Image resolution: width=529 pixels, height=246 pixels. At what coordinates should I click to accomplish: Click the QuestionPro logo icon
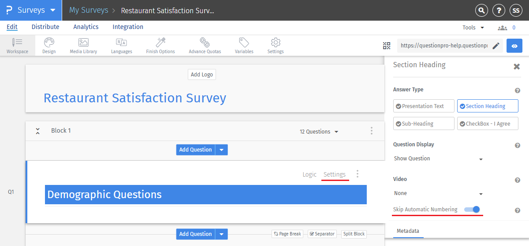click(x=9, y=10)
